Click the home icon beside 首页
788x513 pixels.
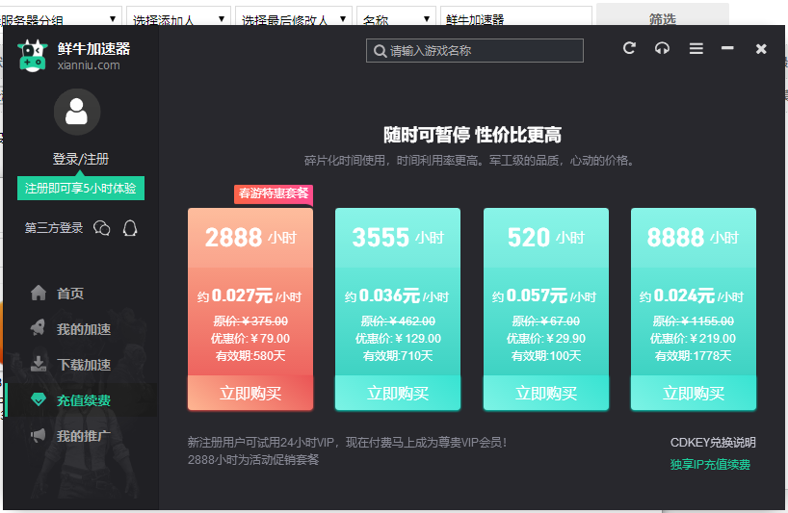click(39, 293)
